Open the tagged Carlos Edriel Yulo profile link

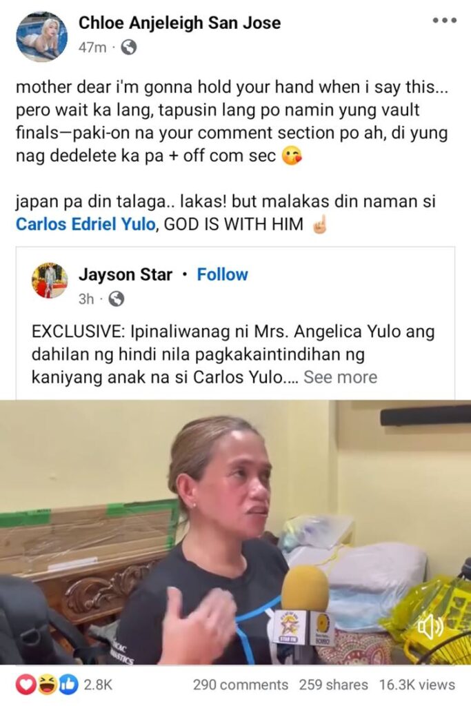tap(86, 224)
